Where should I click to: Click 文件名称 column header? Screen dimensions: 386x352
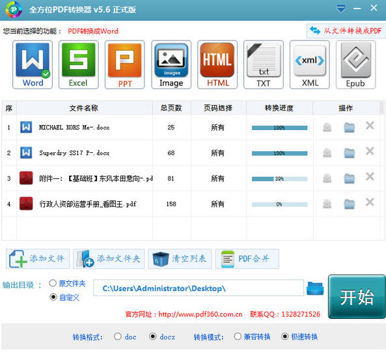tap(85, 108)
